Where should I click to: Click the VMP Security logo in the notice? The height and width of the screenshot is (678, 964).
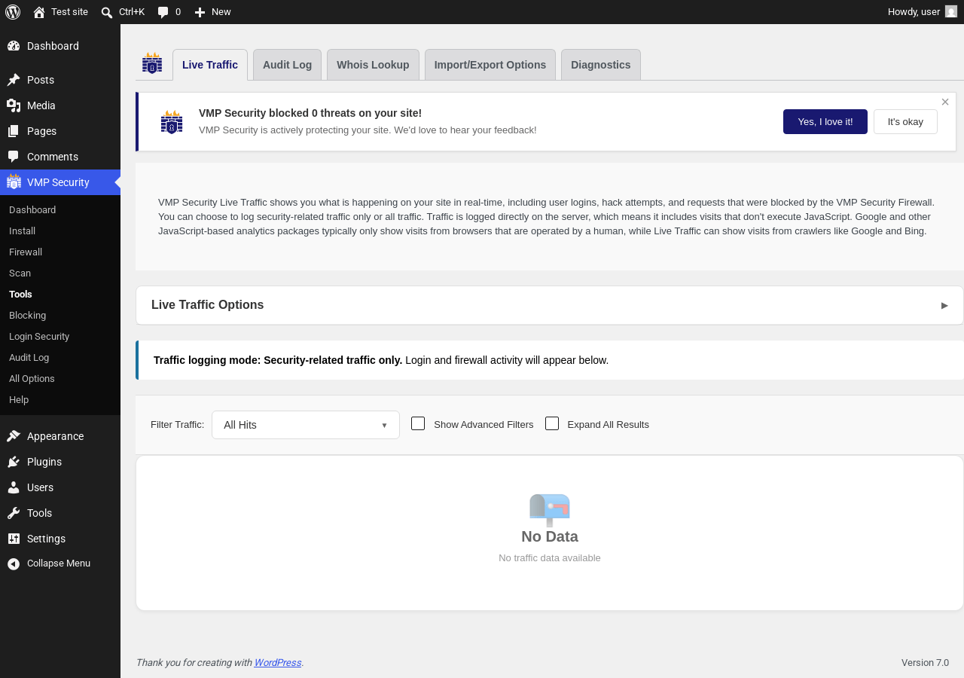172,122
